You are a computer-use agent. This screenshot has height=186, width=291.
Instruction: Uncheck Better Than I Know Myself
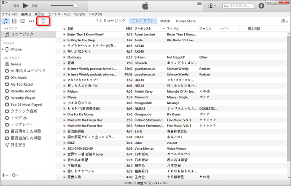pyautogui.click(x=64, y=35)
